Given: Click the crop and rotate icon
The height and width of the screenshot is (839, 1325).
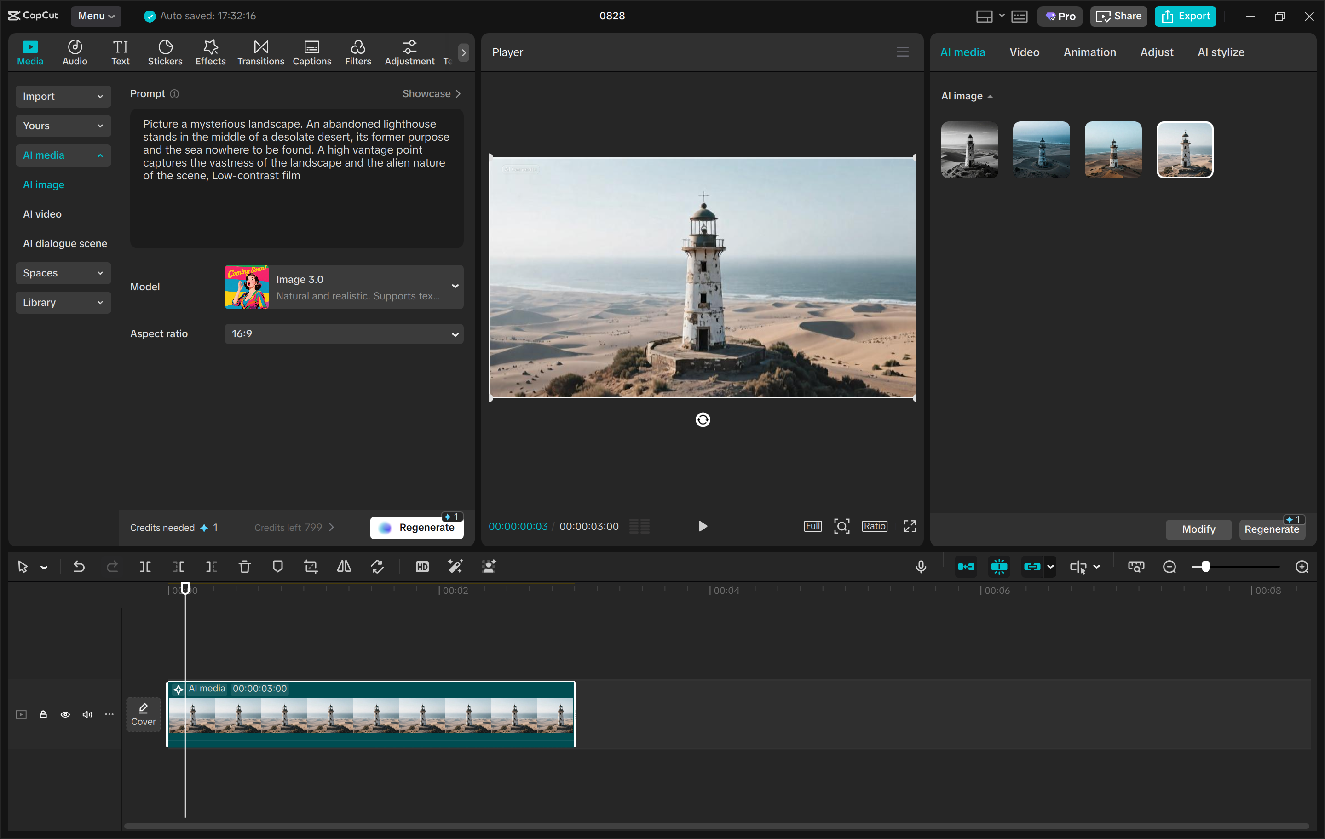Looking at the screenshot, I should click(311, 567).
